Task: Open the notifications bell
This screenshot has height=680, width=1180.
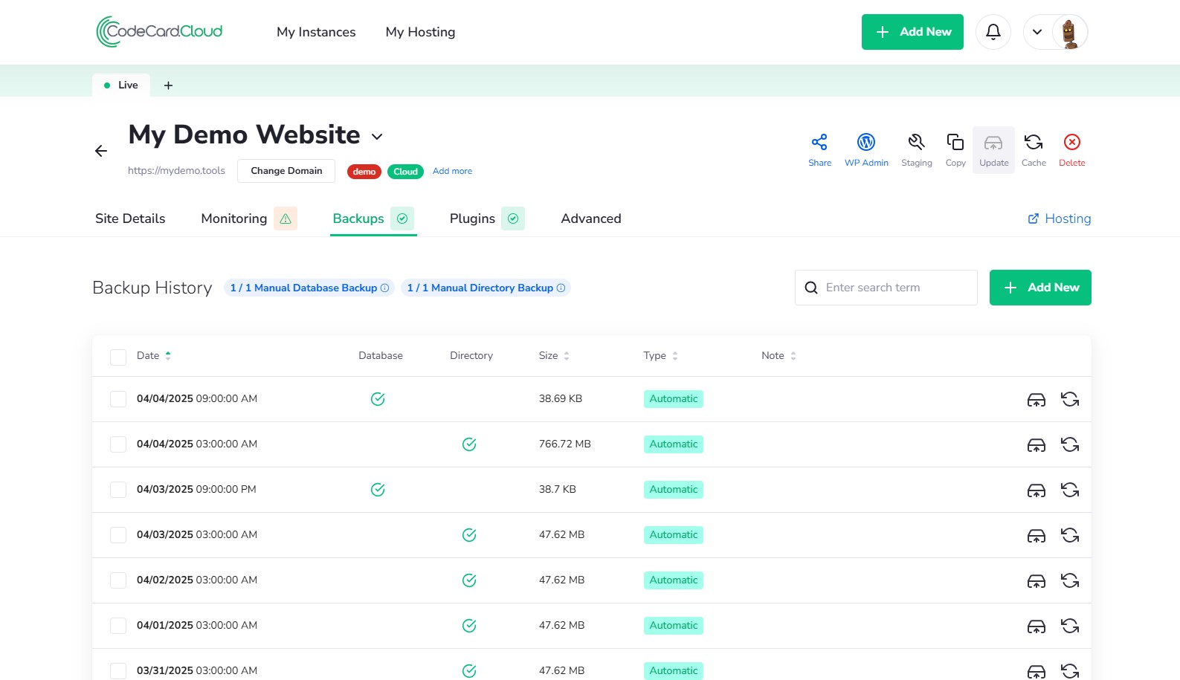Action: click(x=993, y=32)
